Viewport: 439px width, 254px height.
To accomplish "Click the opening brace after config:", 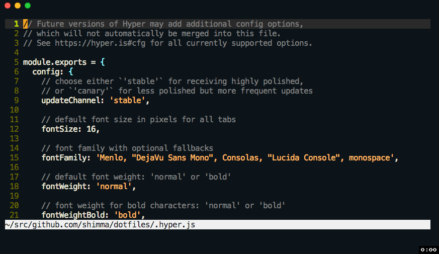I will pyautogui.click(x=70, y=72).
